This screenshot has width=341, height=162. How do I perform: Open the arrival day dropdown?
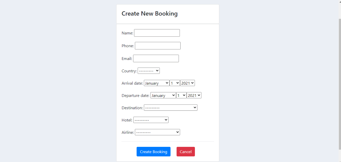pos(174,83)
